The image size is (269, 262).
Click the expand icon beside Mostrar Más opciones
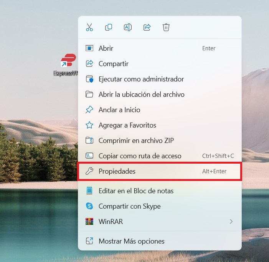[89, 241]
